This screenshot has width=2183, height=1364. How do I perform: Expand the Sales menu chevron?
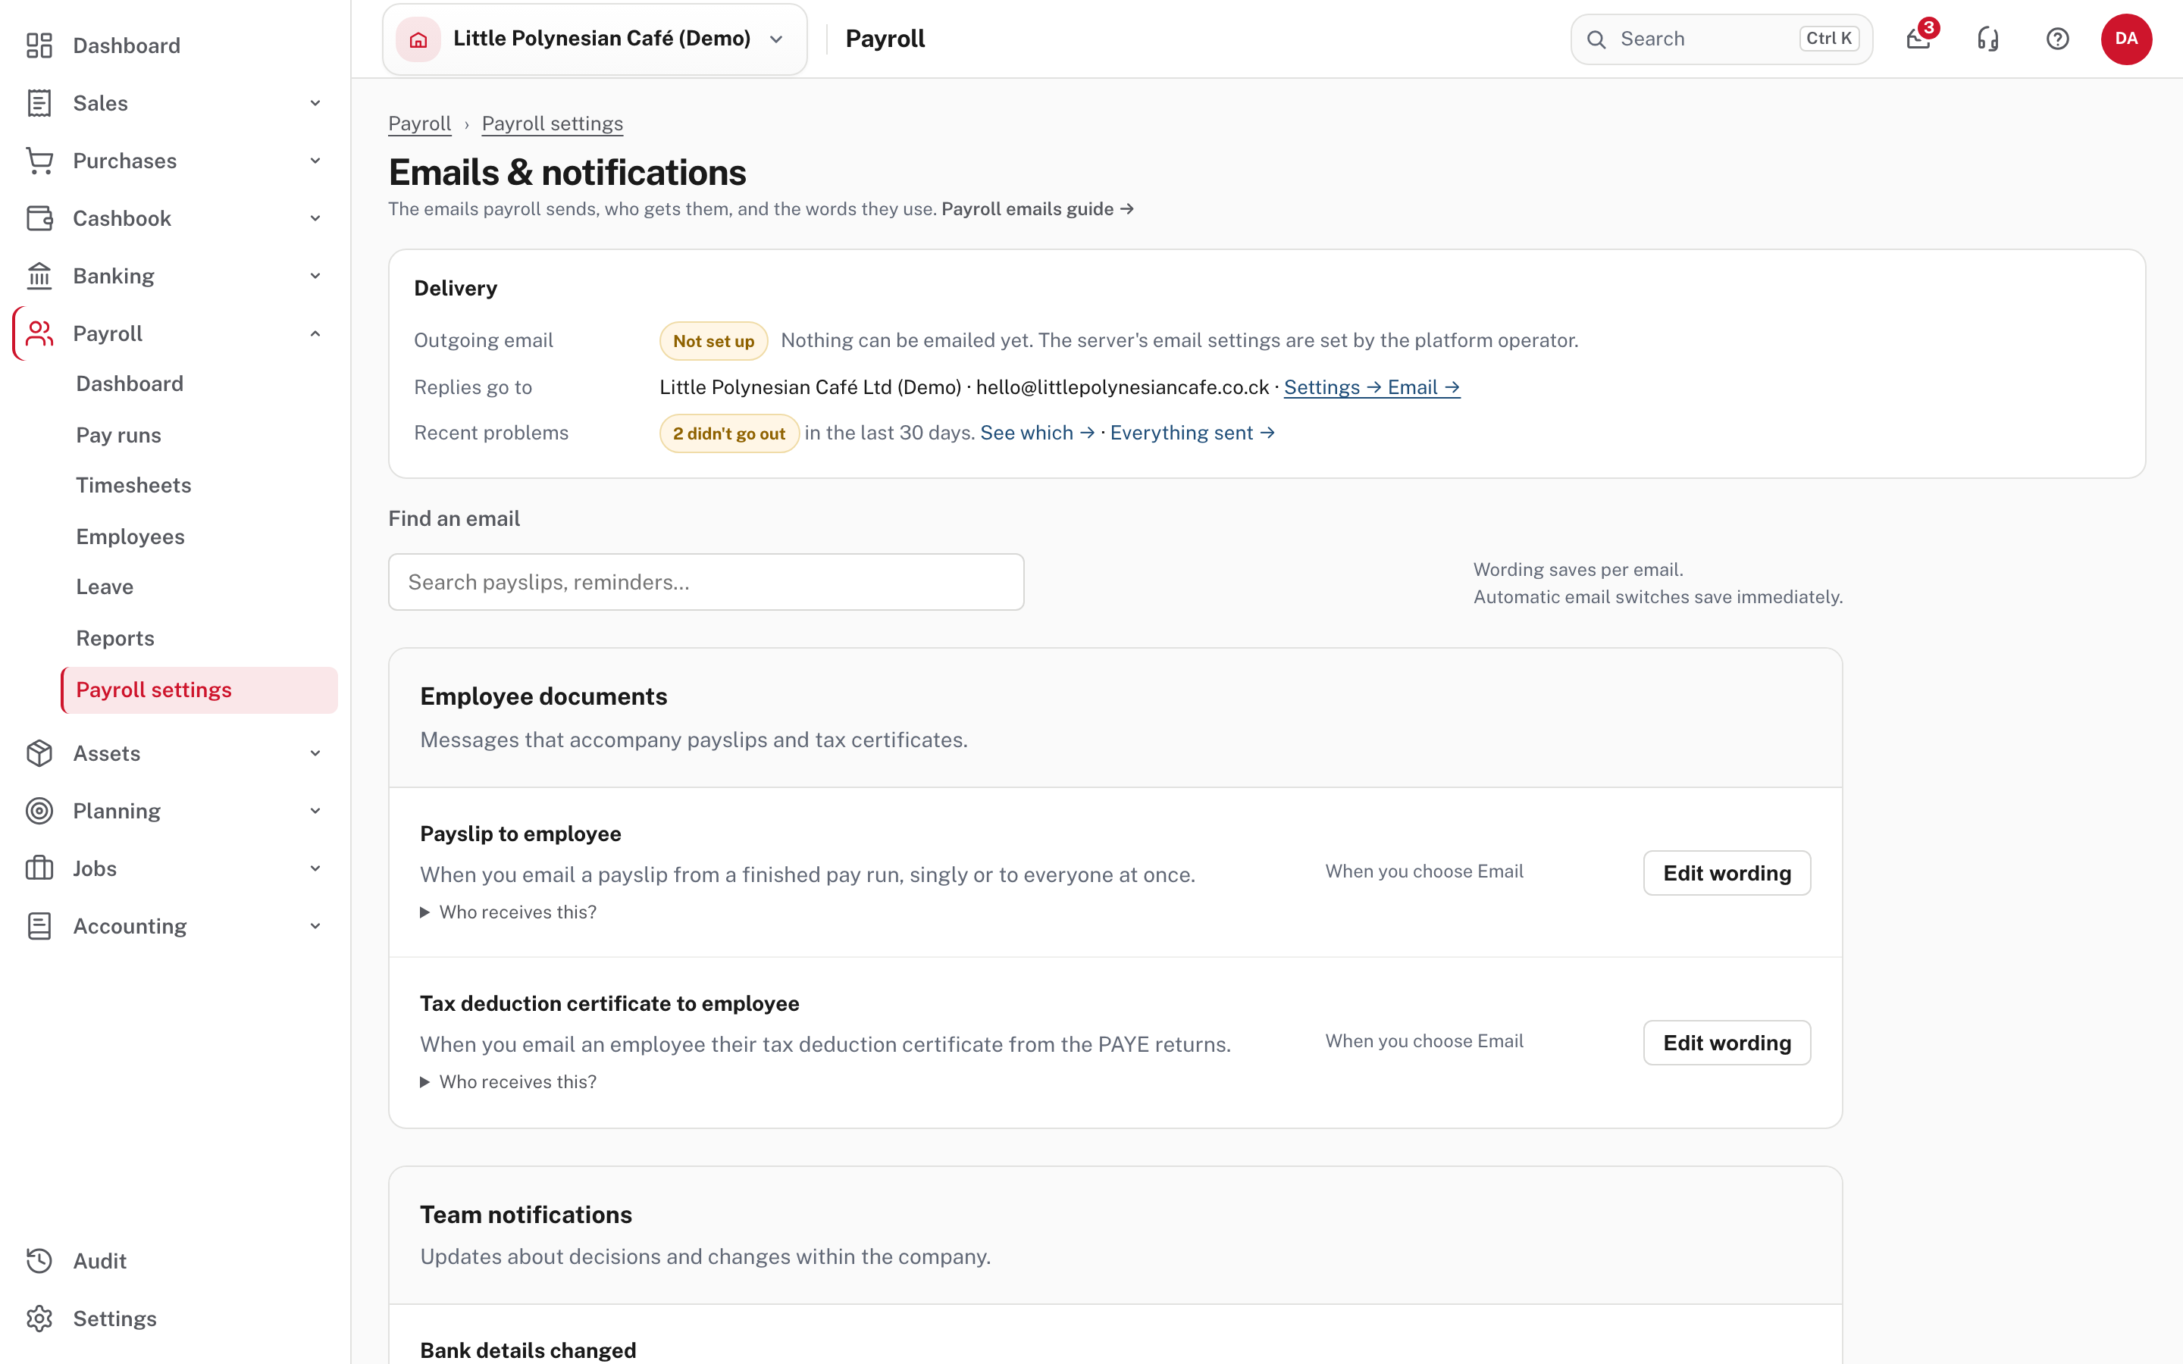tap(316, 103)
